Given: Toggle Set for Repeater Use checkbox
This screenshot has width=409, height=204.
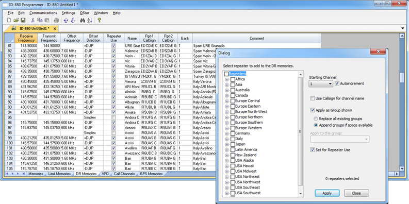Looking at the screenshot, I should tap(313, 150).
